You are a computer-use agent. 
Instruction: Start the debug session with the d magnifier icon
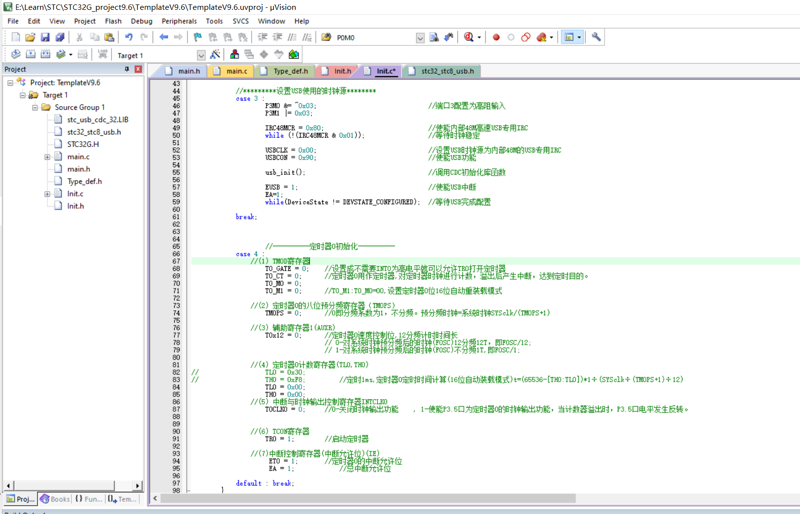point(469,37)
